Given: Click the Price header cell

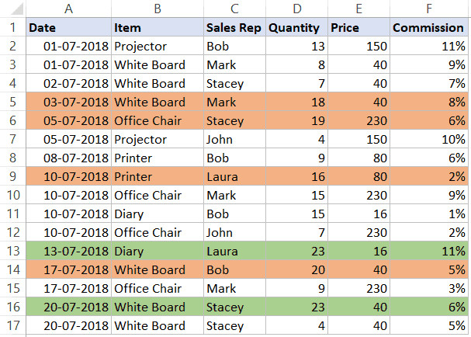Looking at the screenshot, I should [x=358, y=27].
